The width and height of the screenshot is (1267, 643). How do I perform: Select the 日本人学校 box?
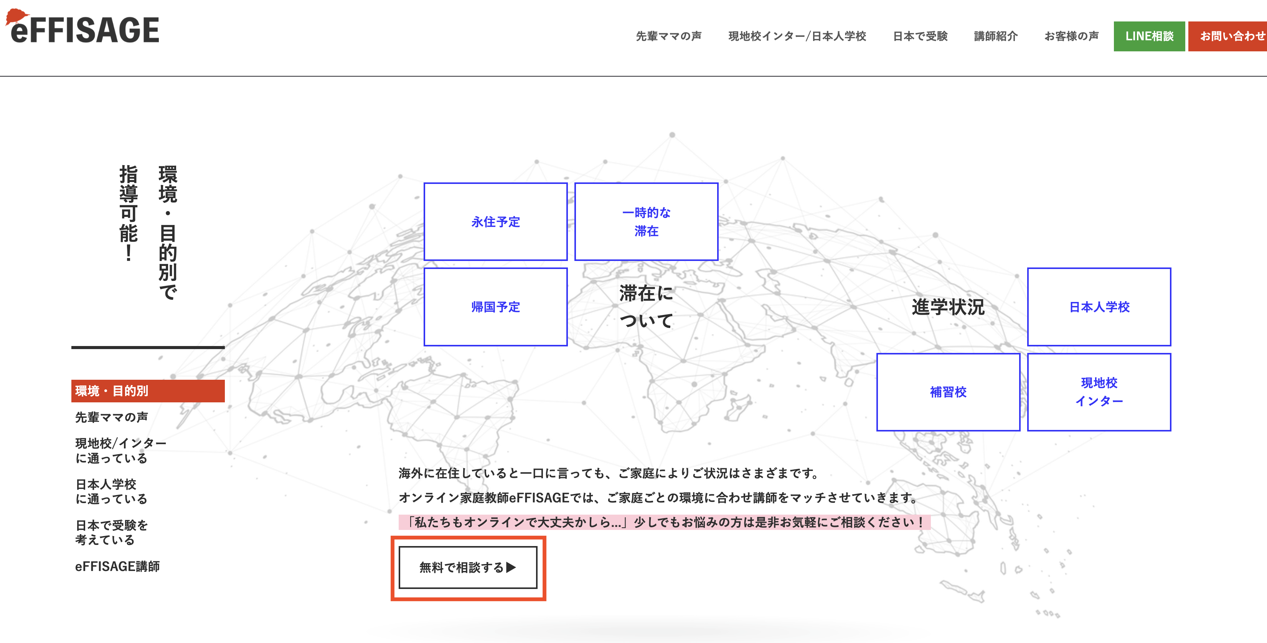1099,307
